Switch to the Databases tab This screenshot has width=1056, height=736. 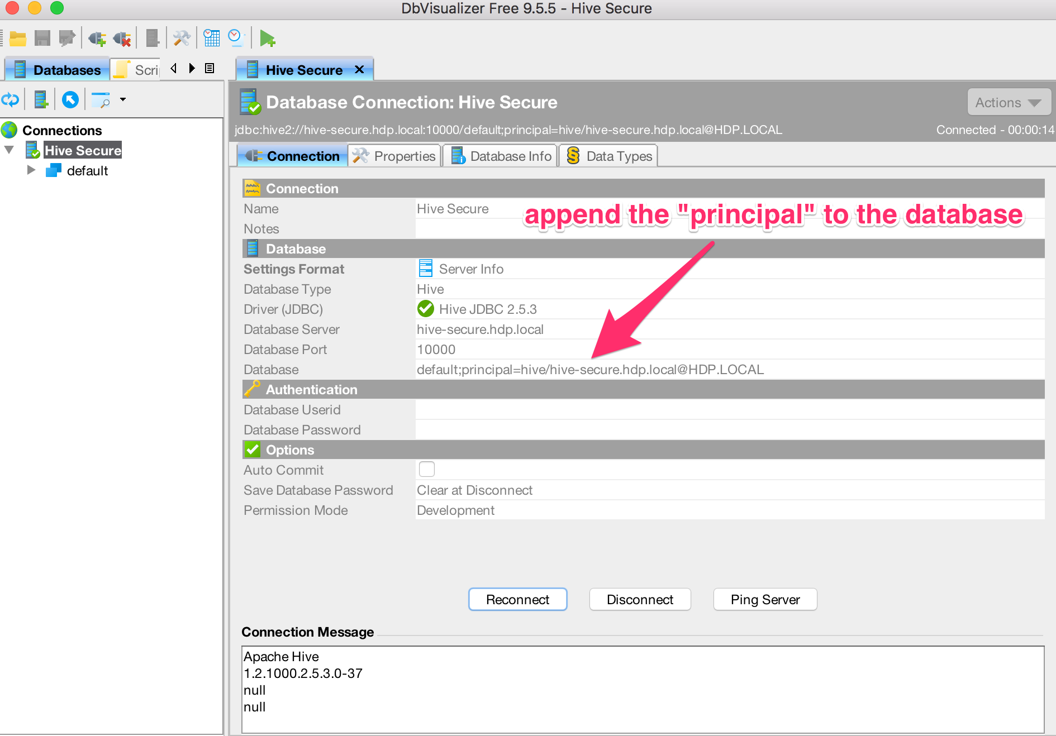pos(57,70)
